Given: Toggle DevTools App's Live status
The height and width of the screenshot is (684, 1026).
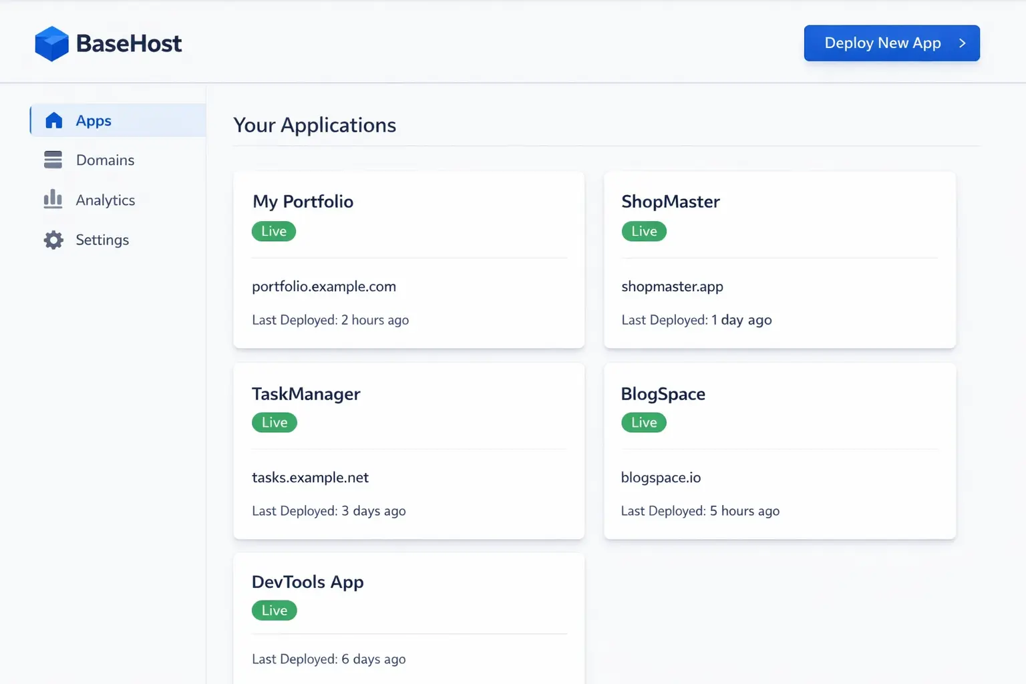Looking at the screenshot, I should click(x=274, y=610).
